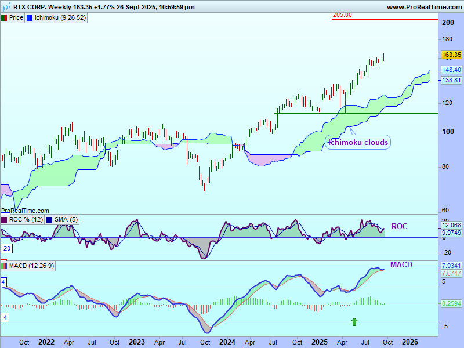This screenshot has width=464, height=348.
Task: Click the ProRealTime.com watermark above the ROC panel
Action: click(25, 211)
